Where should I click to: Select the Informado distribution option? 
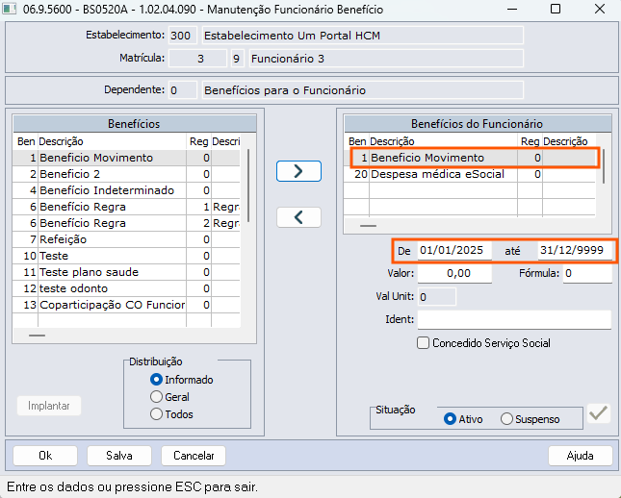pos(182,380)
